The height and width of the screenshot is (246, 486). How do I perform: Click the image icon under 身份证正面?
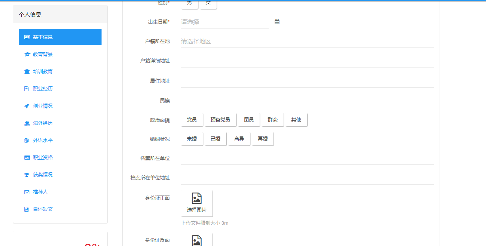(x=197, y=198)
